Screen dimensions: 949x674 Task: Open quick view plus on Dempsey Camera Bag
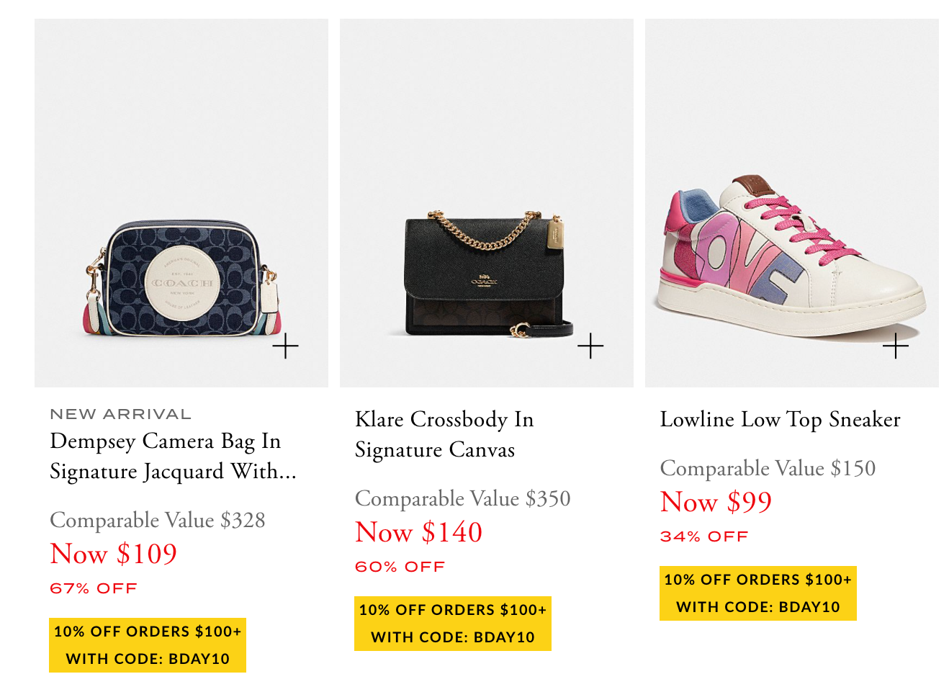click(x=285, y=346)
